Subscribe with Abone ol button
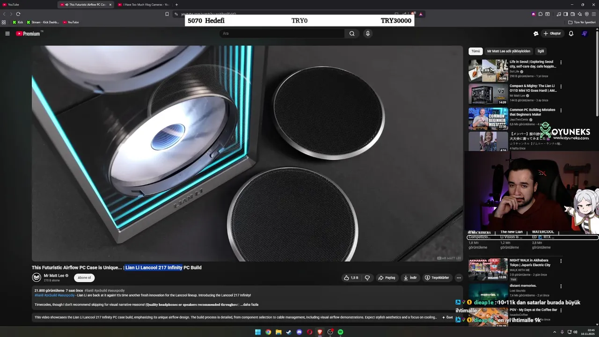This screenshot has height=337, width=599. (84, 278)
